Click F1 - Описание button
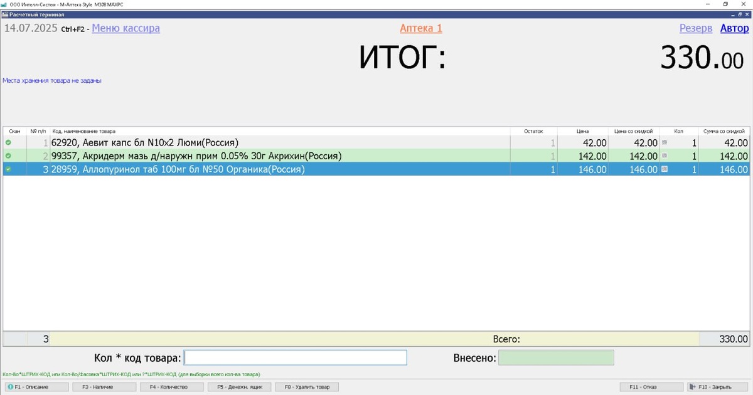 coord(36,387)
